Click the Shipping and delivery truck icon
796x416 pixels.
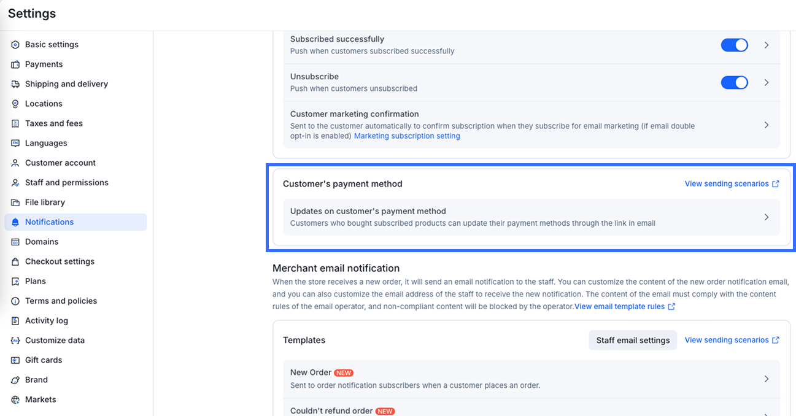point(15,84)
